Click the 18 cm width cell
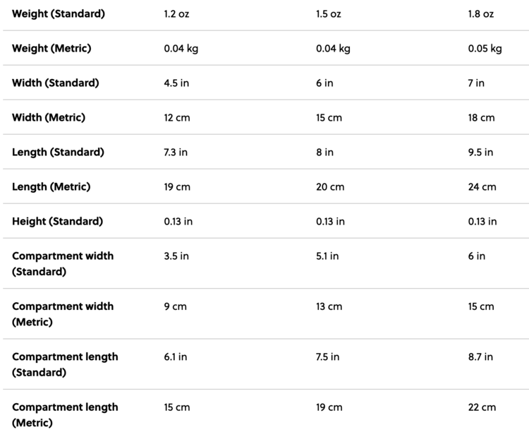Screen dimensions: 529x437 (x=482, y=118)
